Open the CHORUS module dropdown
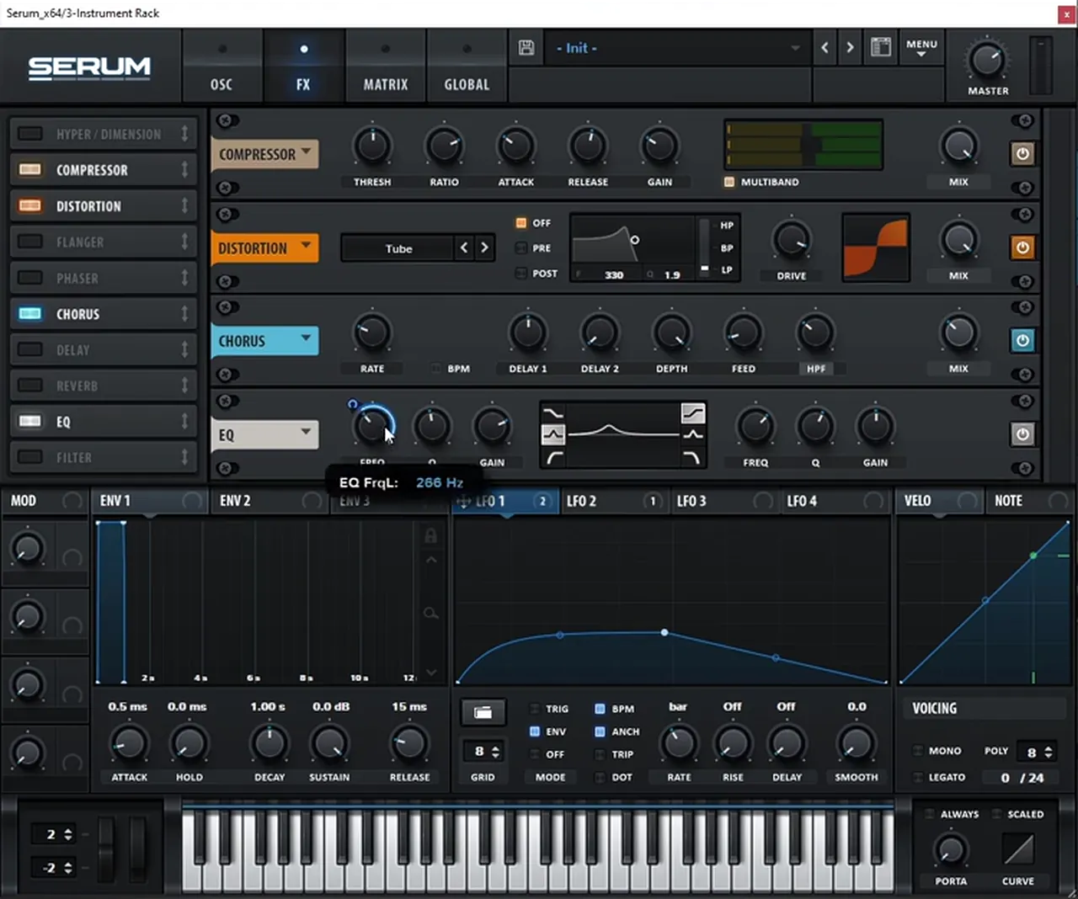1078x899 pixels. pyautogui.click(x=264, y=341)
